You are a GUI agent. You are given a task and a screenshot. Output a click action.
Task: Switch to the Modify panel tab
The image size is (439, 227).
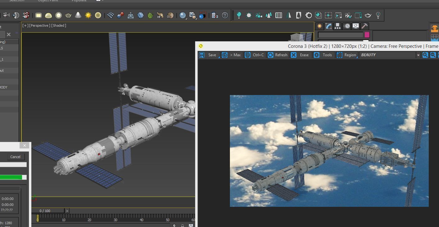tap(328, 26)
